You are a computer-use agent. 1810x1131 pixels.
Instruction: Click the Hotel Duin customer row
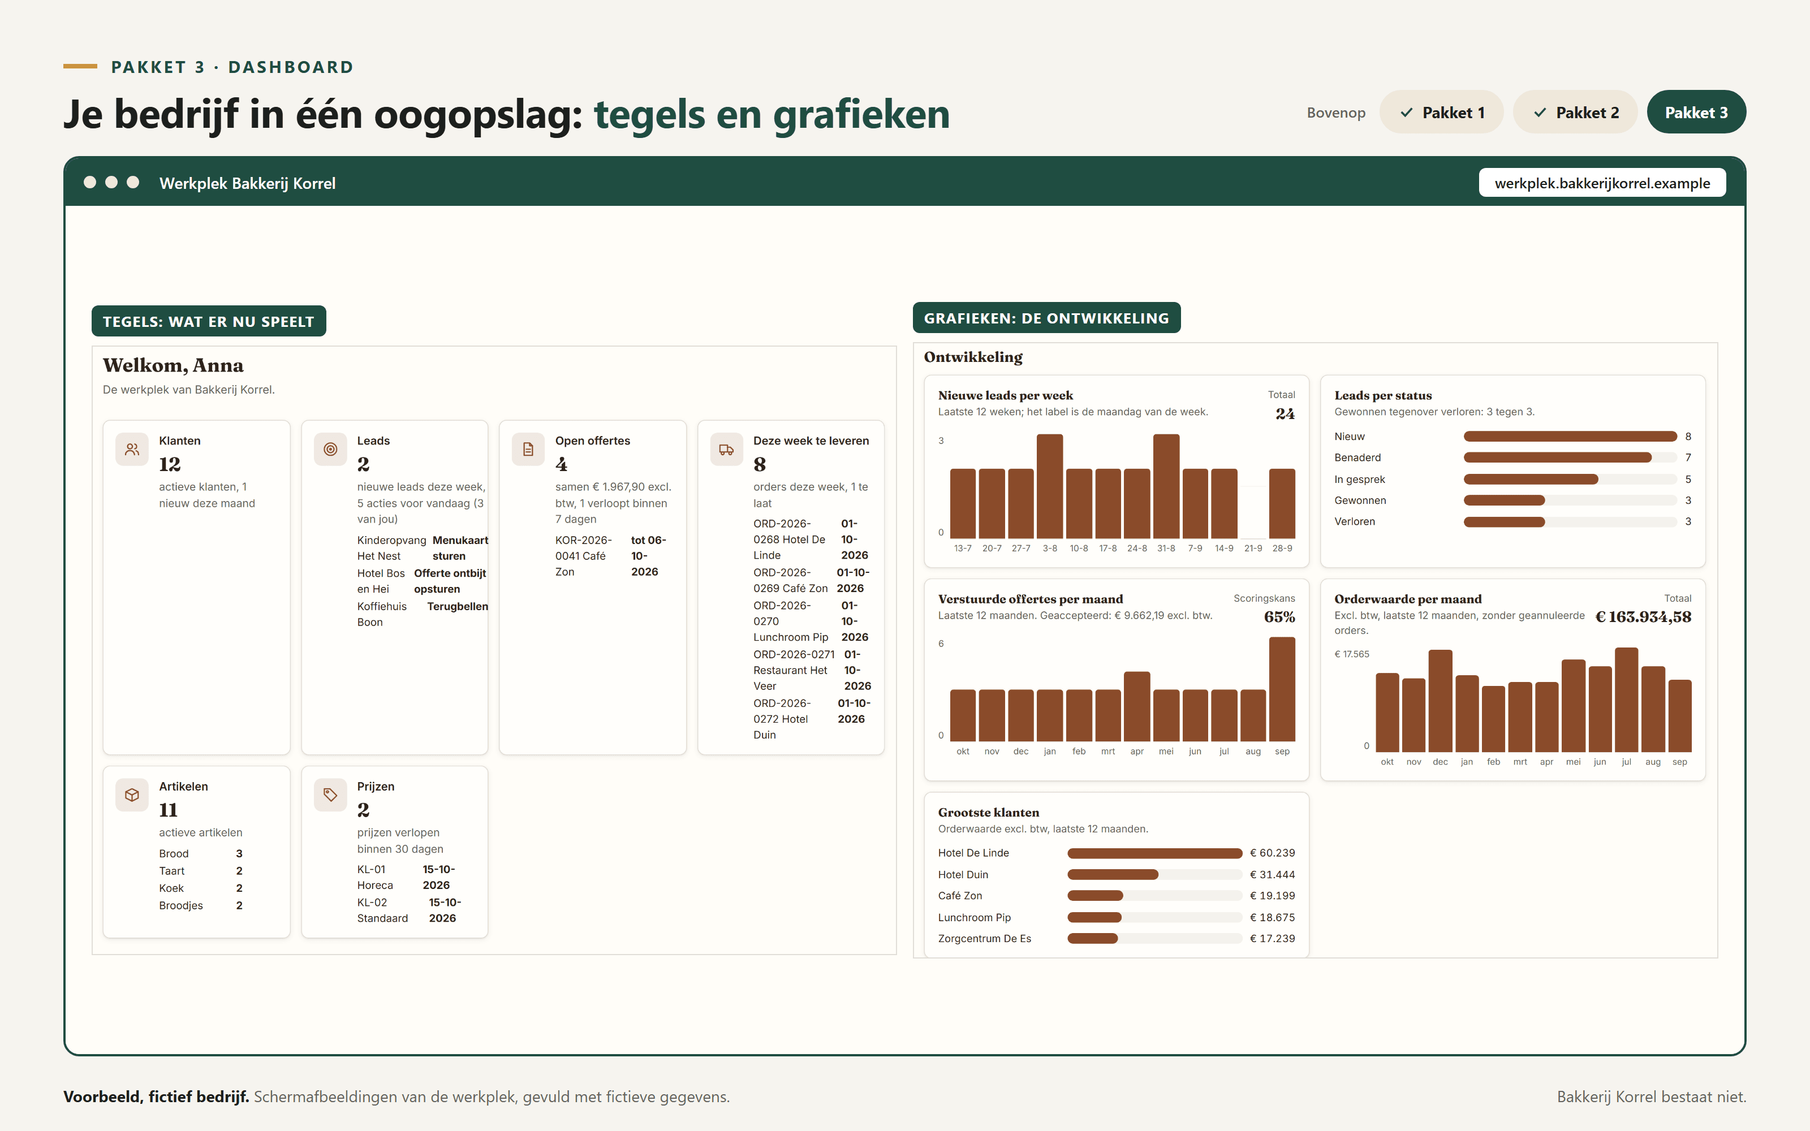1116,874
